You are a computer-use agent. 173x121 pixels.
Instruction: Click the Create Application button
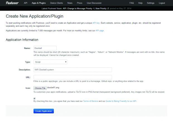(44, 111)
